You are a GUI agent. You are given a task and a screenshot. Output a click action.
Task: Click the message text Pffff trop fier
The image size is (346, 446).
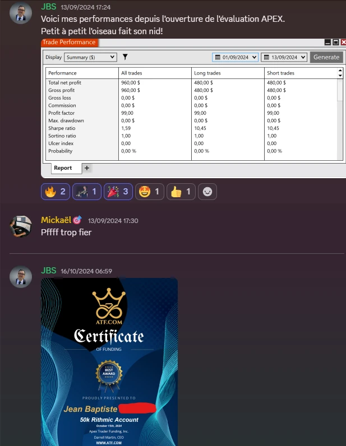coord(66,233)
